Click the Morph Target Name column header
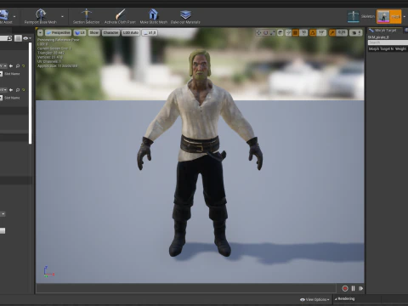The height and width of the screenshot is (306, 408). coord(381,49)
